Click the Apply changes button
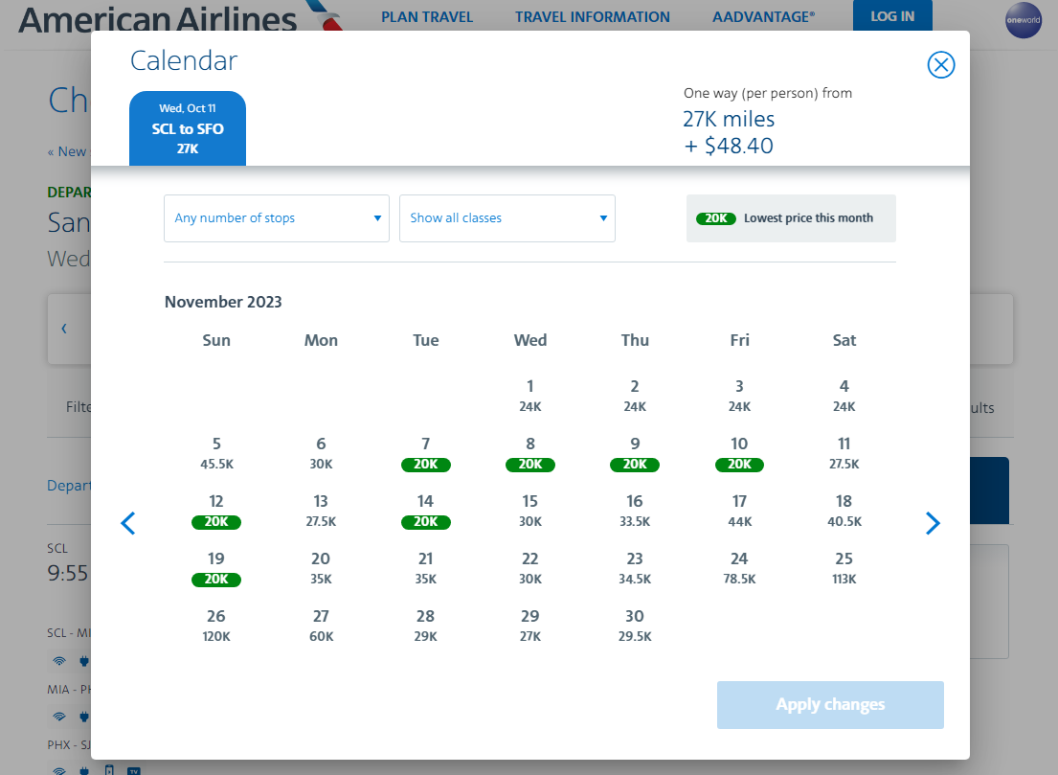 (x=830, y=705)
